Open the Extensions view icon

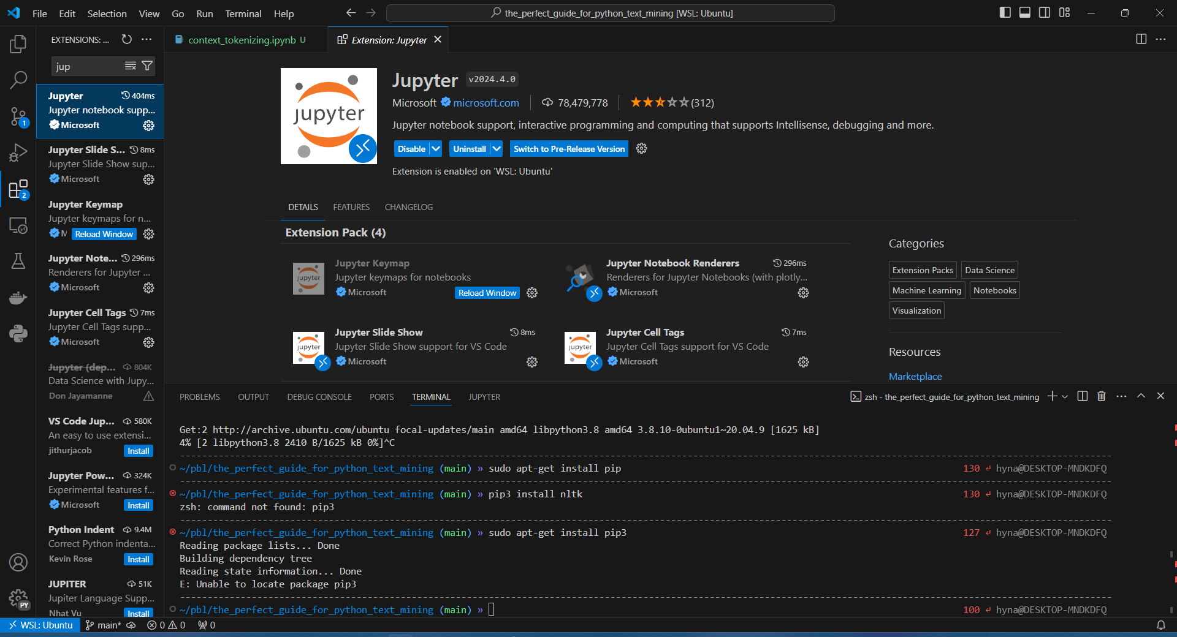coord(18,189)
